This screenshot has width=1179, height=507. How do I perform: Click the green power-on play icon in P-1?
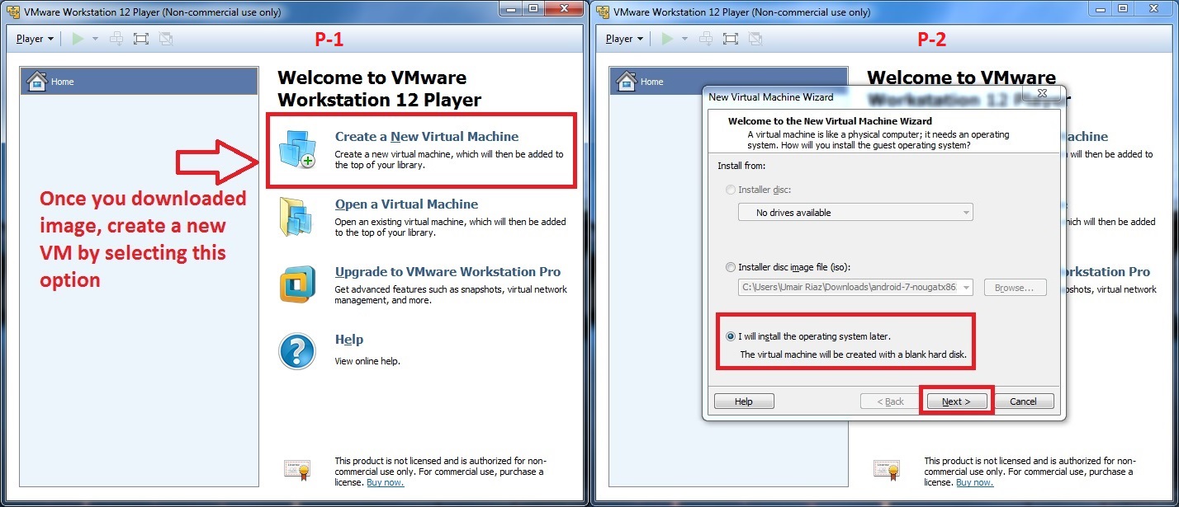78,39
